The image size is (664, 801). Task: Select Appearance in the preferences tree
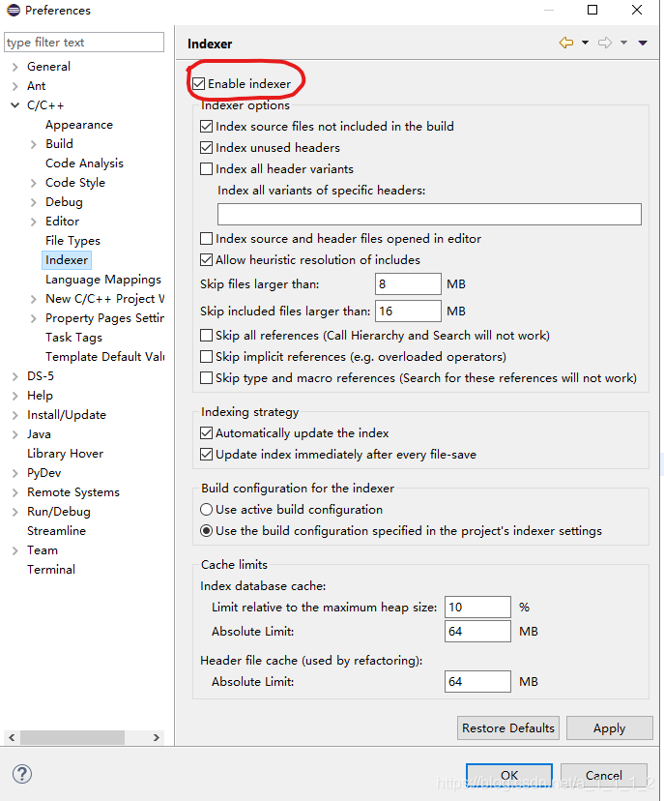79,125
